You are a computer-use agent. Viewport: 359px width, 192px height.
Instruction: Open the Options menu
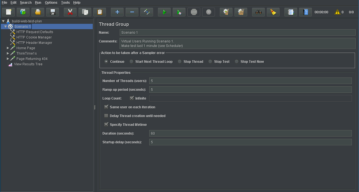[51, 2]
